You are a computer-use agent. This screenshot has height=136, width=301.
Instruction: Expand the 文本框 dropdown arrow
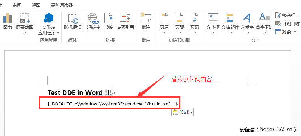[x=214, y=33]
